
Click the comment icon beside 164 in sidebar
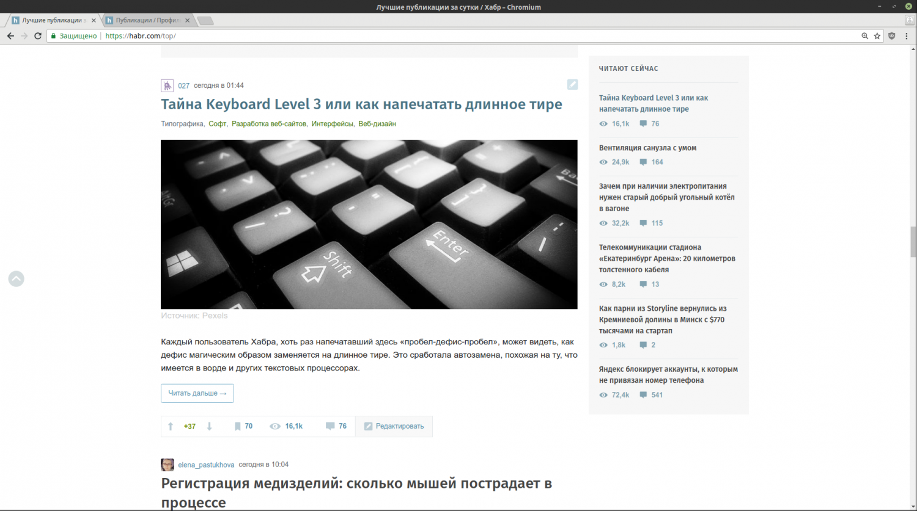coord(643,162)
